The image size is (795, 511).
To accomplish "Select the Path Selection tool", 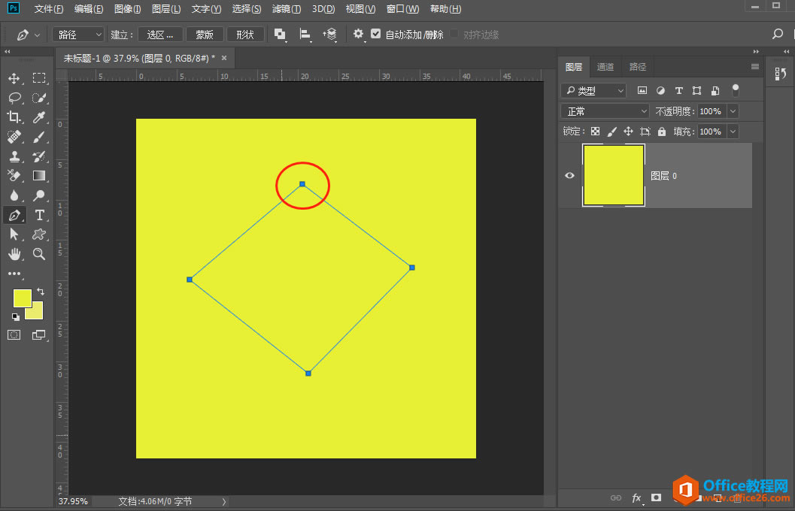I will click(14, 234).
